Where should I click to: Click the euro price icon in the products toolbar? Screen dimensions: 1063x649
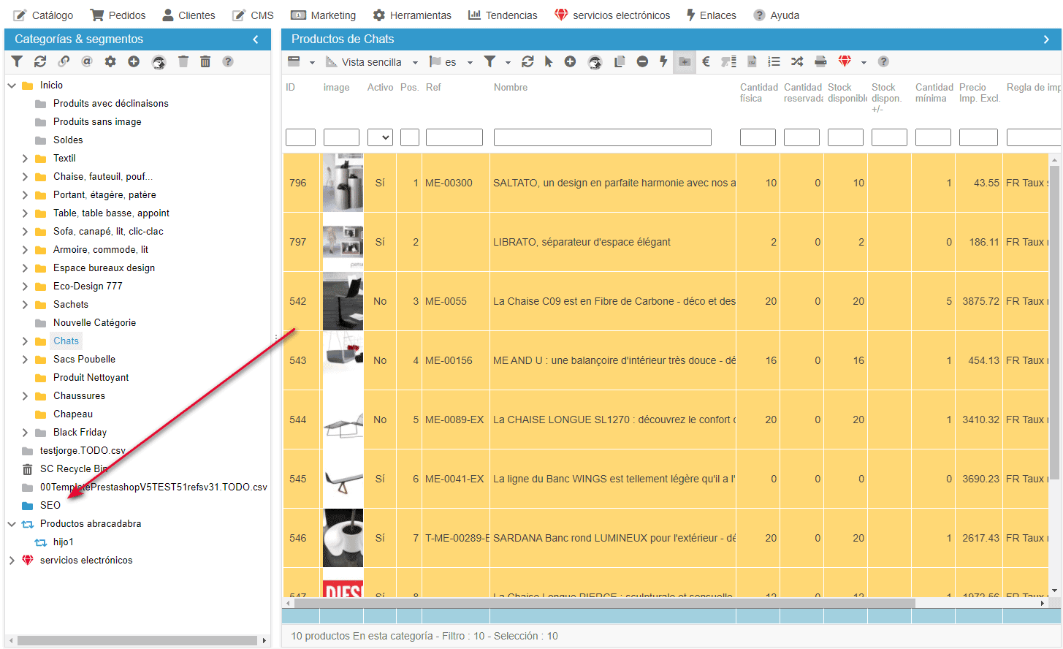point(706,62)
